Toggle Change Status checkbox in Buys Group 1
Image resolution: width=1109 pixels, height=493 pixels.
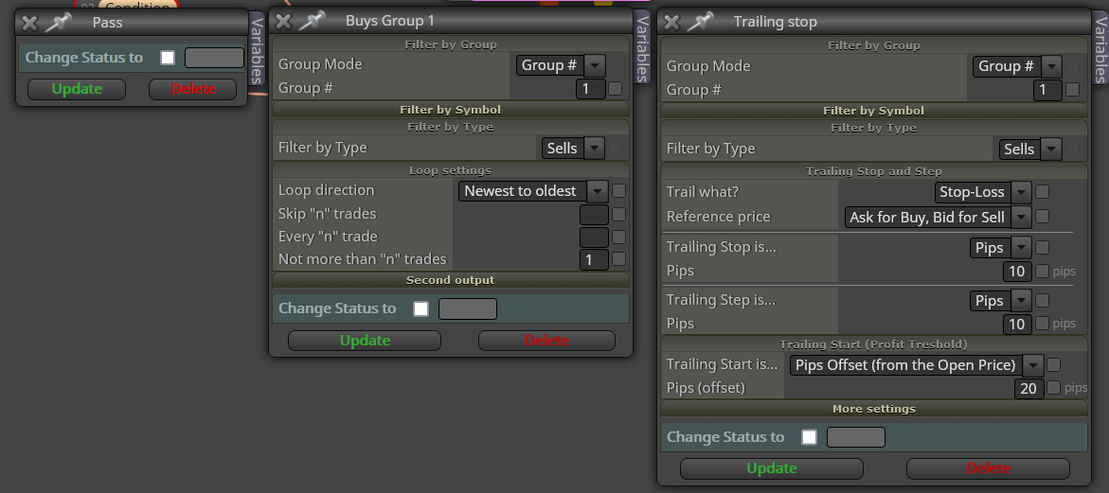420,308
